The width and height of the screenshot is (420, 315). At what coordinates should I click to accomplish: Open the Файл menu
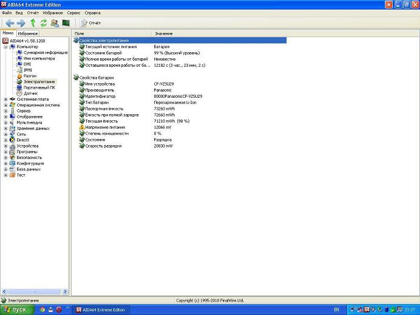click(7, 12)
